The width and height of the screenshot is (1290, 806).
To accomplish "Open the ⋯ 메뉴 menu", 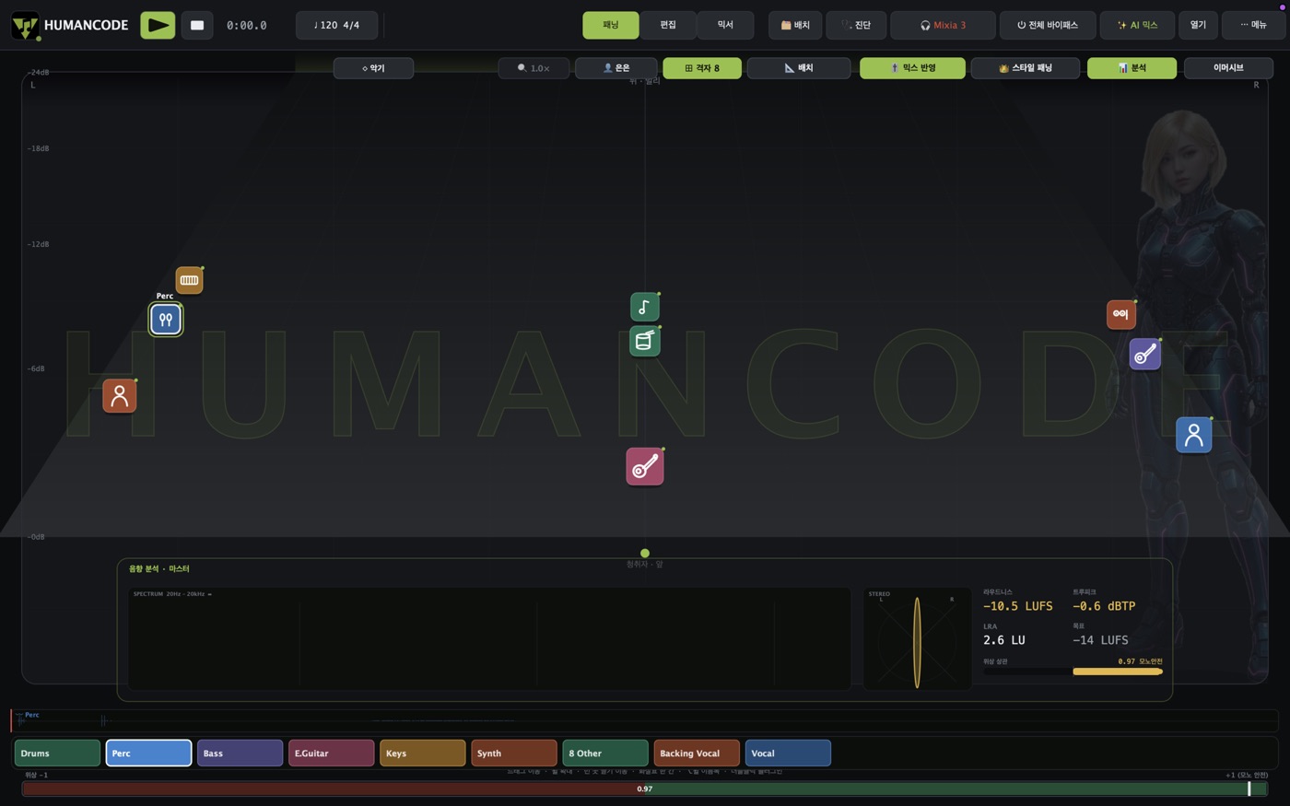I will coord(1253,25).
